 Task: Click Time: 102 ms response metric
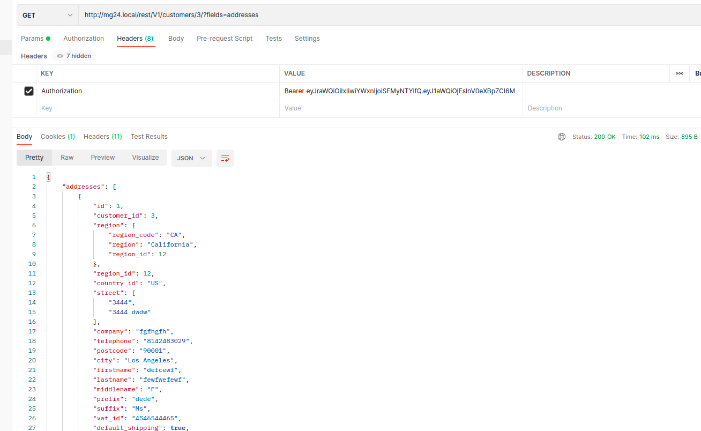click(x=640, y=136)
